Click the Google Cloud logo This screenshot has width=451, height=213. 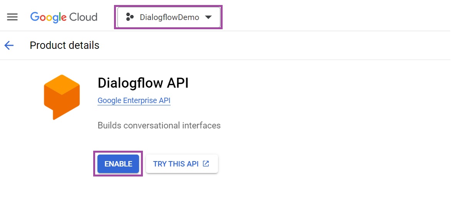pos(64,17)
